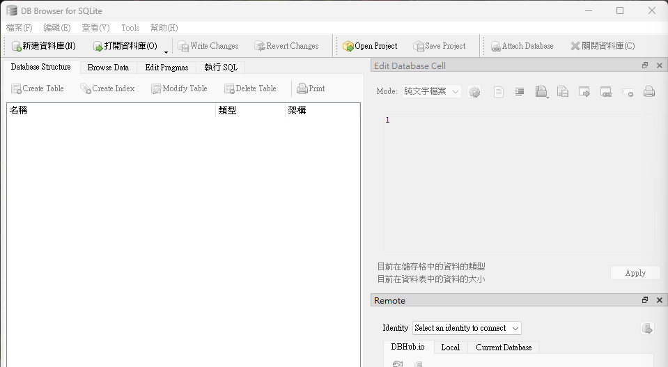Close the Edit Database Cell panel
This screenshot has height=367, width=668.
(x=660, y=65)
